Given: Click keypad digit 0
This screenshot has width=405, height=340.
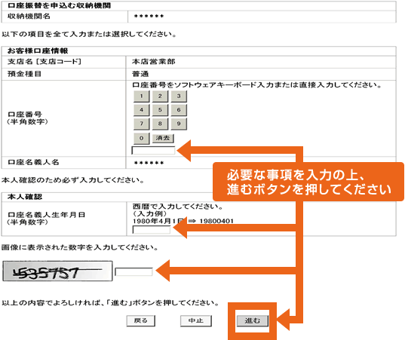Looking at the screenshot, I should pyautogui.click(x=141, y=138).
